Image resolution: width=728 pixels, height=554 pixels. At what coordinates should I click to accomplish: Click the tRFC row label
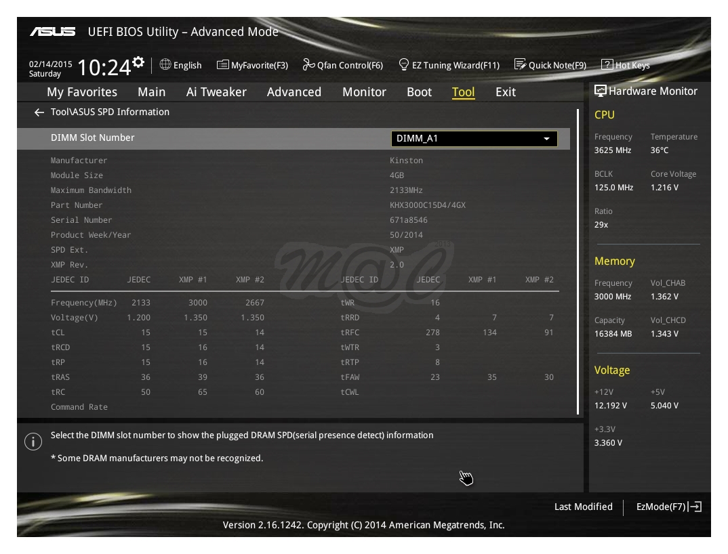click(x=350, y=333)
